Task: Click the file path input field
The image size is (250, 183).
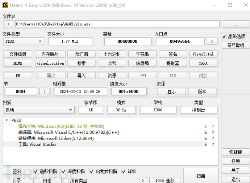Action: coord(117,24)
